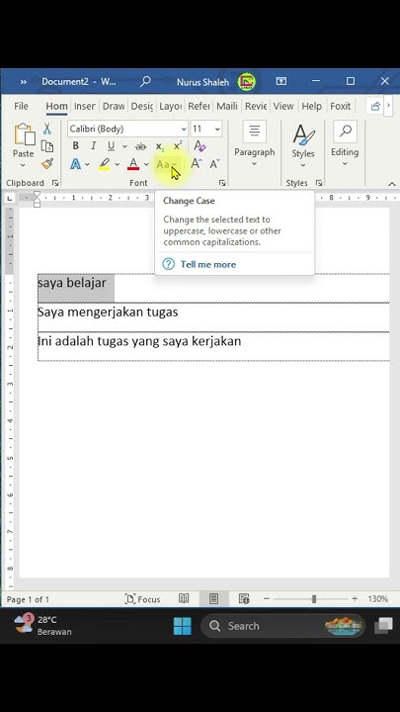Viewport: 400px width, 712px height.
Task: Switch to Web Layout view icon
Action: pyautogui.click(x=244, y=599)
